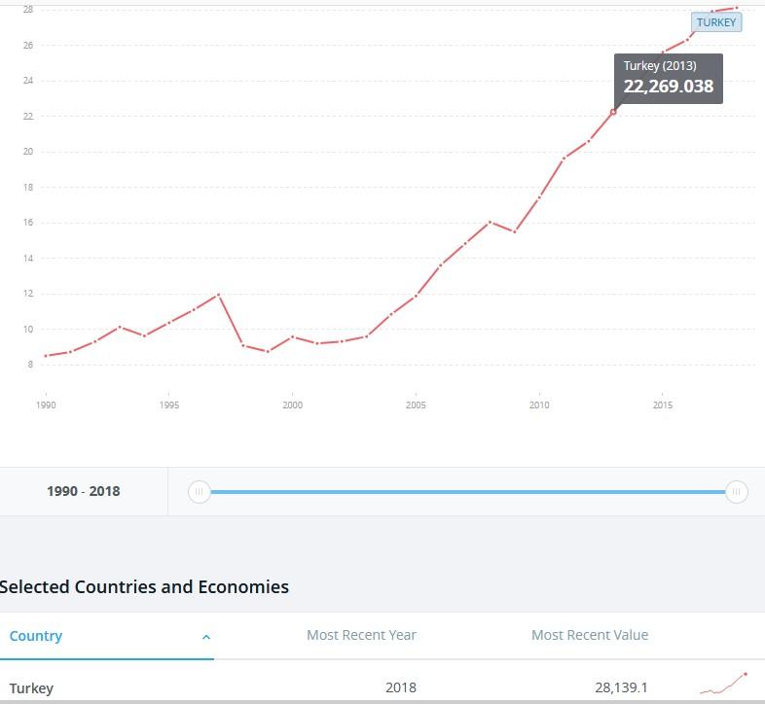Click the 2009 dip data point
Screen dimensions: 765x704
(514, 231)
